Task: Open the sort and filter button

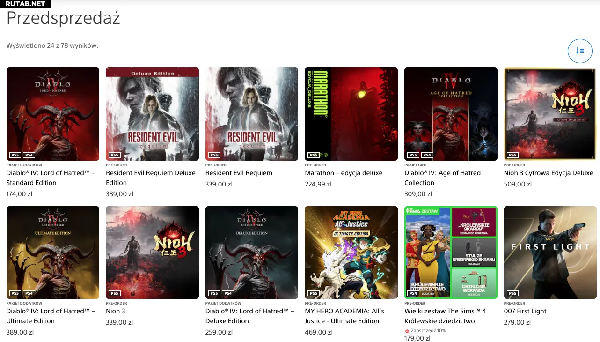Action: point(580,51)
